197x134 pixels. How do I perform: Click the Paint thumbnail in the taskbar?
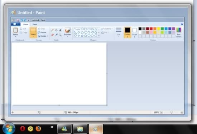click(x=96, y=129)
